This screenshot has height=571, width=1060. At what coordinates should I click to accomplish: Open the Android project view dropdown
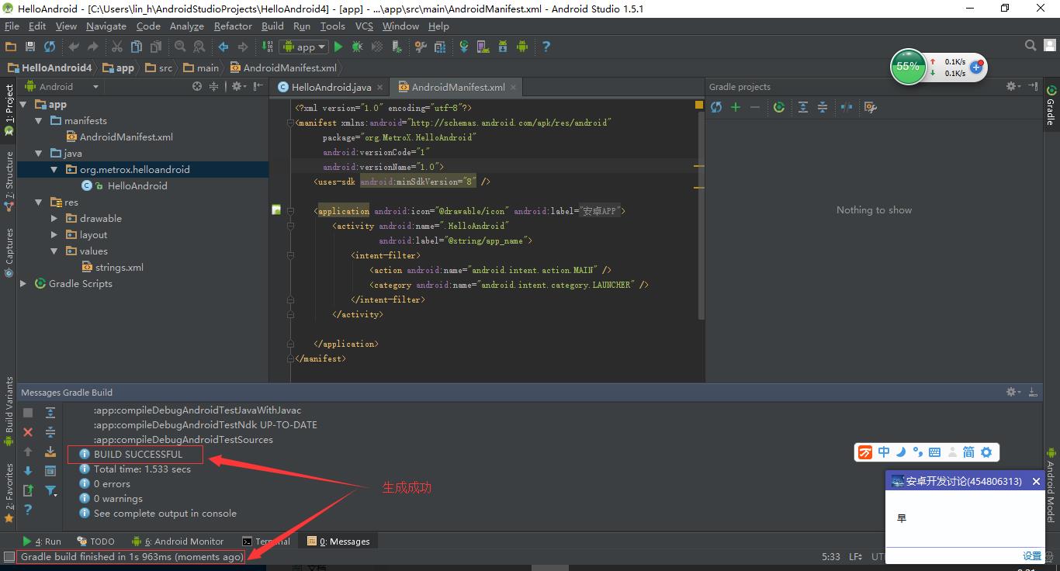point(62,87)
